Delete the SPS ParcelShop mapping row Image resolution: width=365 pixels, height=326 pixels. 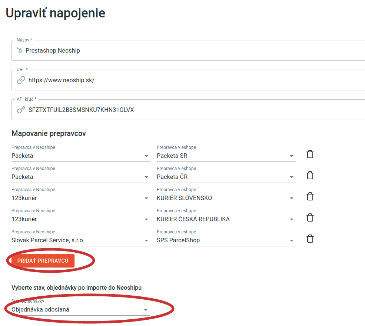coord(310,239)
